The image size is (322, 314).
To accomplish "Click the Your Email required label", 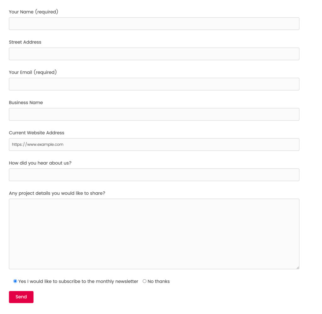I will pos(33,72).
